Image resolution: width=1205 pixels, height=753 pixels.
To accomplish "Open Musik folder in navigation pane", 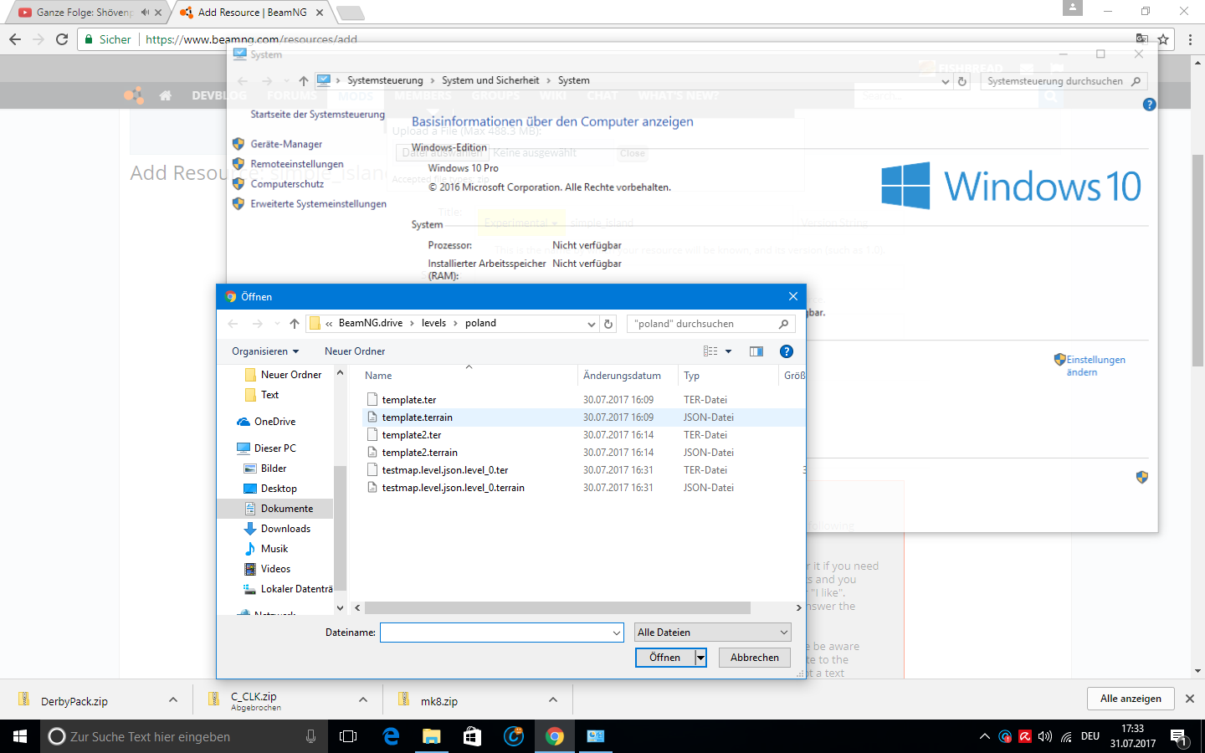I will pos(274,549).
